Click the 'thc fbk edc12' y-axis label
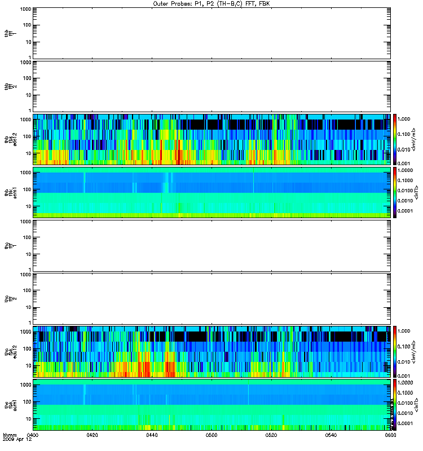Image resolution: width=423 pixels, height=451 pixels. click(x=10, y=352)
